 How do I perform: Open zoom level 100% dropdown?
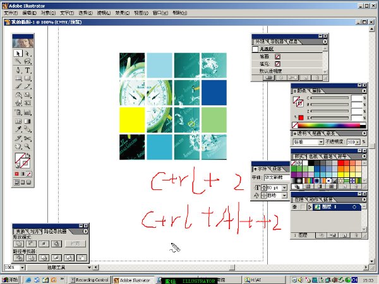pyautogui.click(x=22, y=268)
